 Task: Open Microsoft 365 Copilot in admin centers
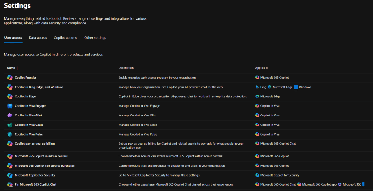pos(41,156)
